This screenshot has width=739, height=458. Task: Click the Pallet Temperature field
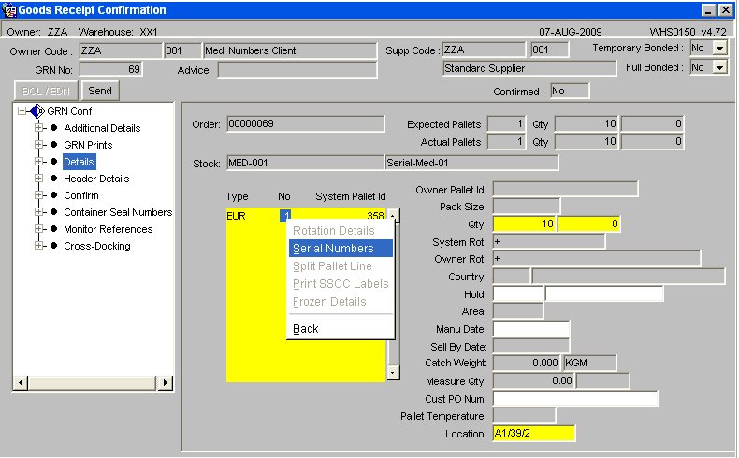(x=524, y=416)
